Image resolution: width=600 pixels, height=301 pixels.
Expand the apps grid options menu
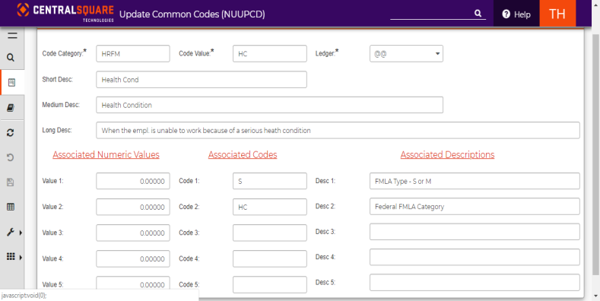[12, 257]
